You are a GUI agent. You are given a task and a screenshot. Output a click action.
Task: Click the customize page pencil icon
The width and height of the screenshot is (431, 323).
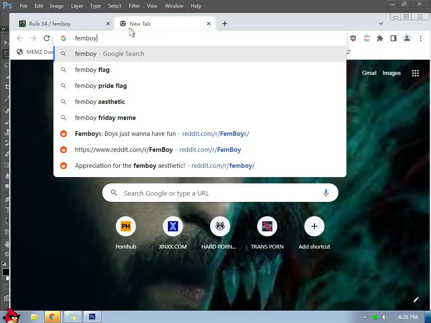[x=416, y=299]
